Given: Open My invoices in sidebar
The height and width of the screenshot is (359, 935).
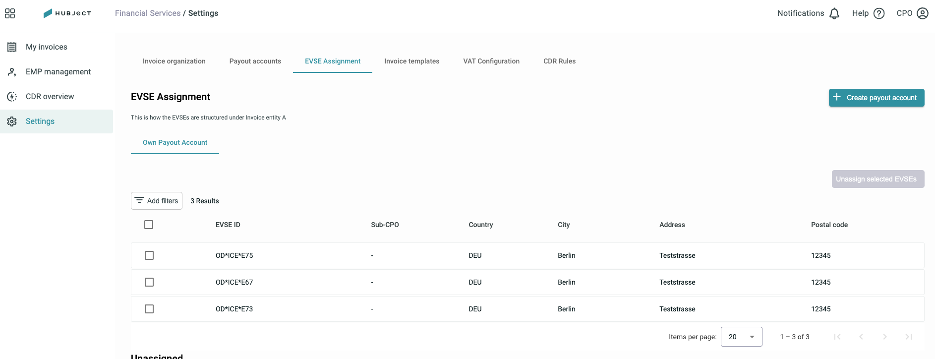Looking at the screenshot, I should click(x=57, y=47).
